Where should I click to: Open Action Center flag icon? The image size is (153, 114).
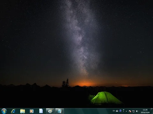click(x=130, y=111)
